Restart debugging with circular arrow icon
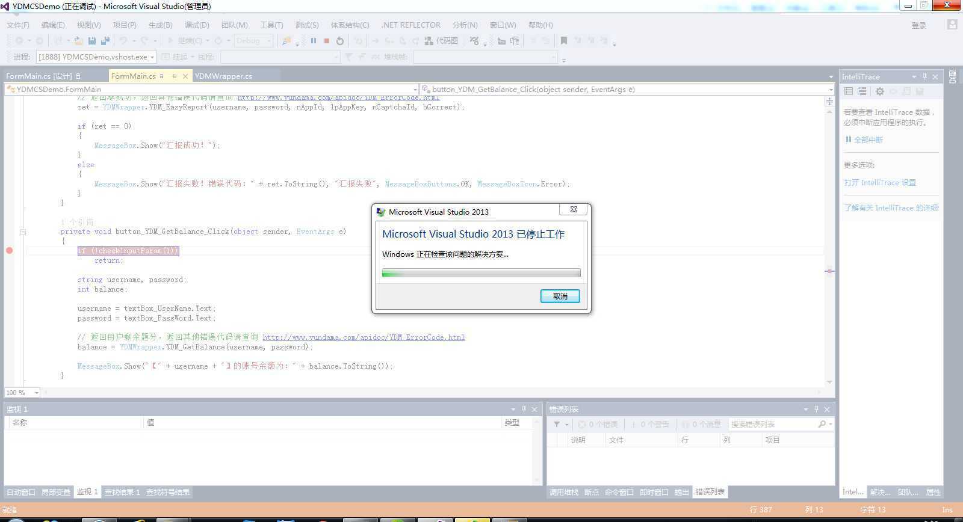 340,41
